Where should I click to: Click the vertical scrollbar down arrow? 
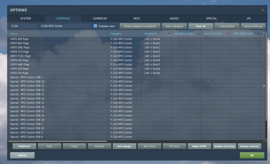[266, 139]
